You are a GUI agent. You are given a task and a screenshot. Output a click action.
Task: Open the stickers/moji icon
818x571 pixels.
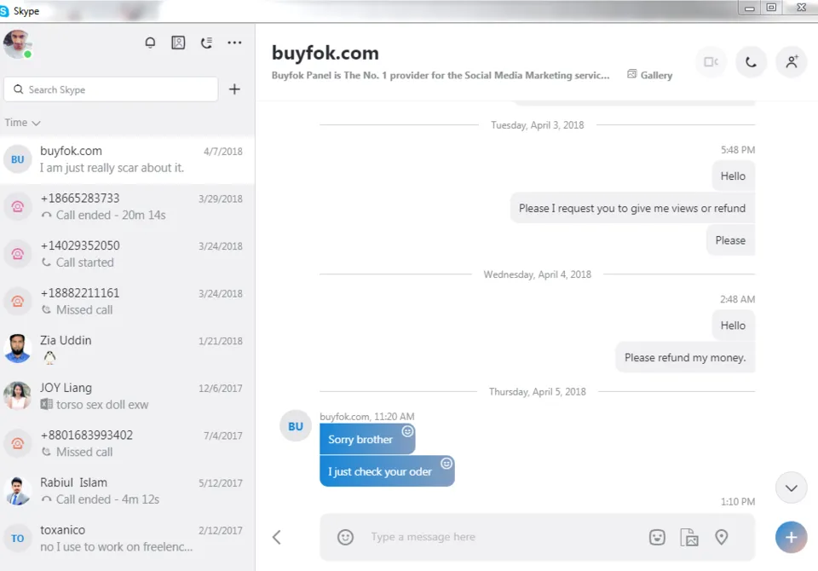click(657, 537)
